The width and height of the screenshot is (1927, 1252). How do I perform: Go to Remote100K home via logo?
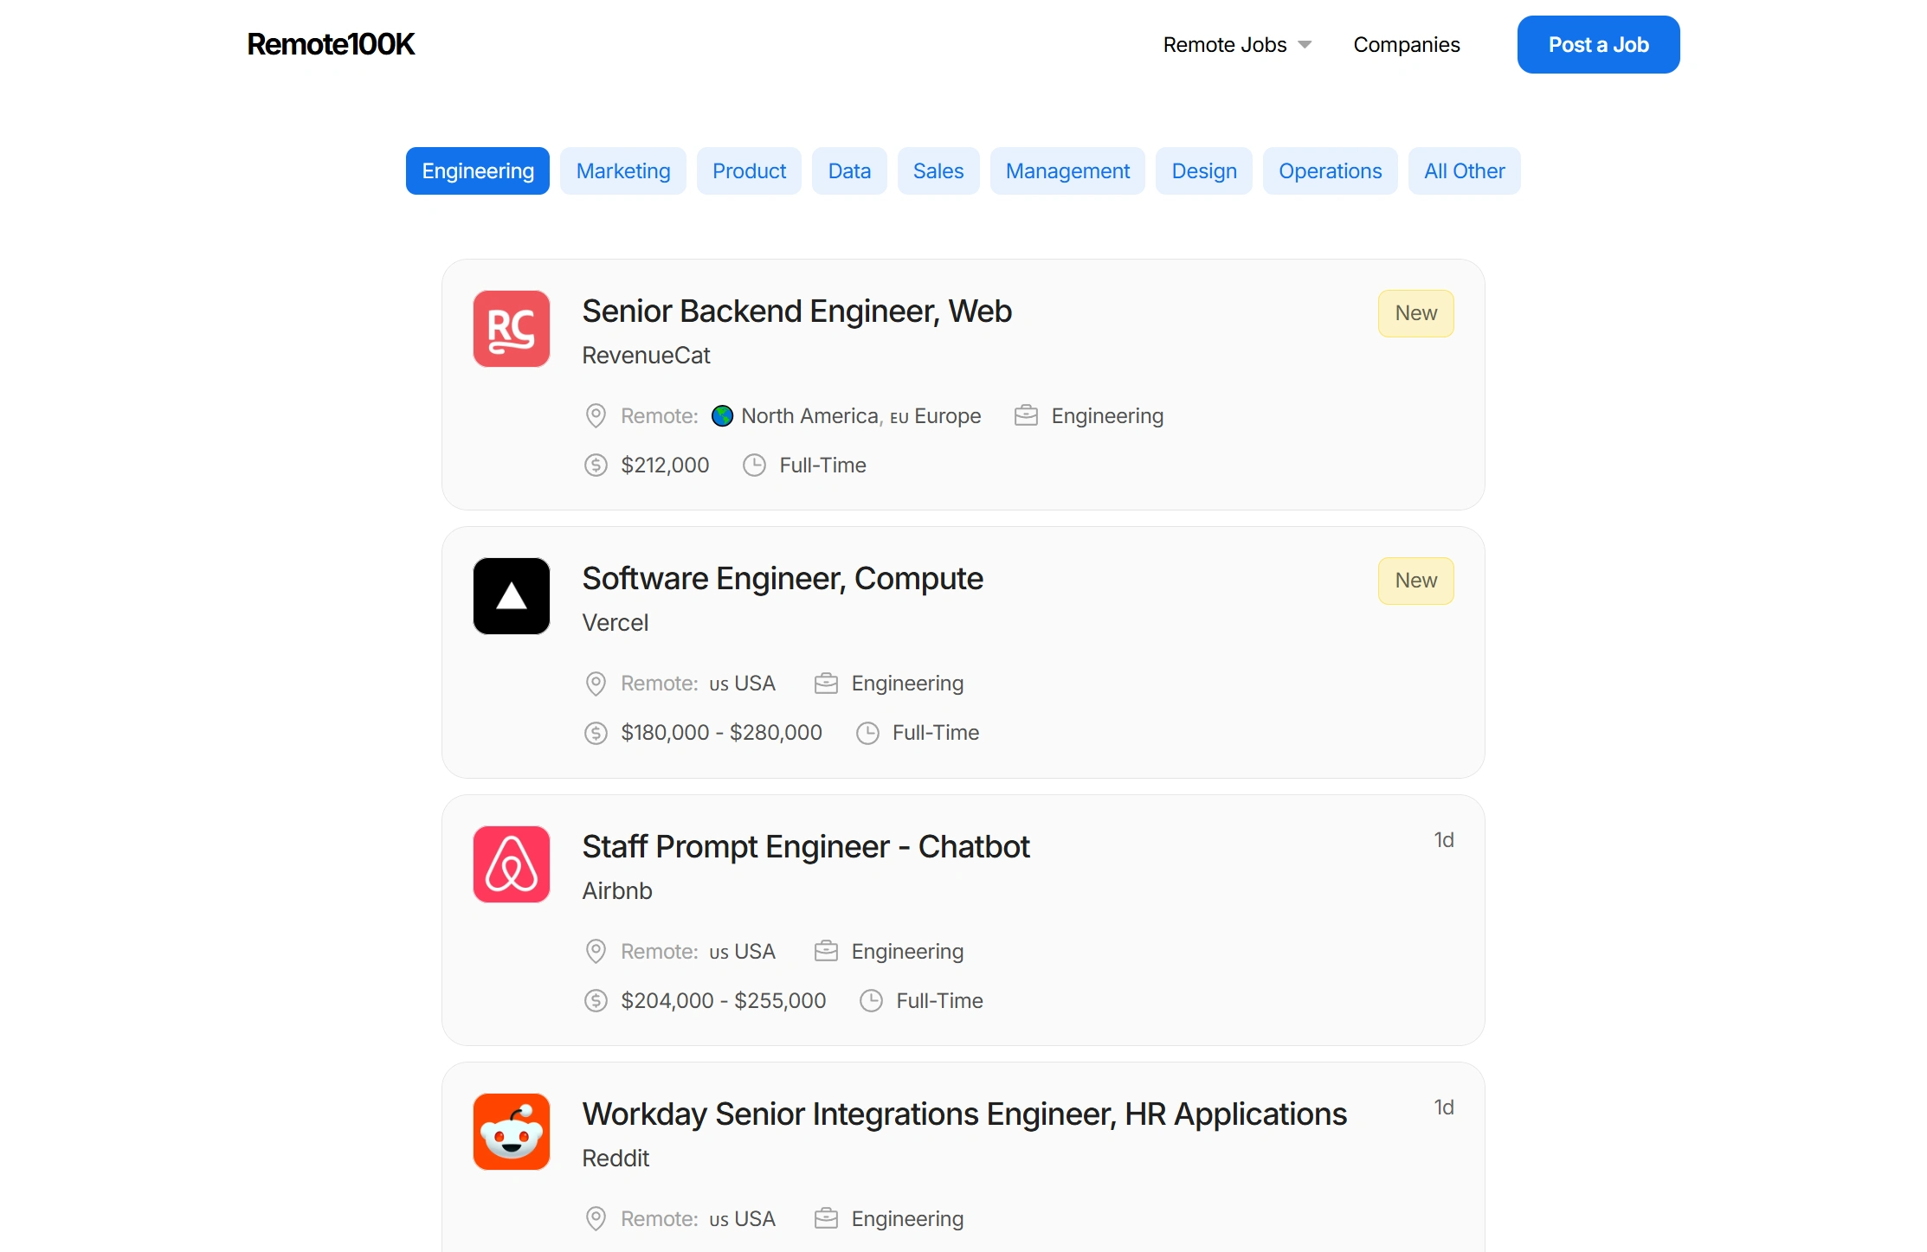[331, 45]
